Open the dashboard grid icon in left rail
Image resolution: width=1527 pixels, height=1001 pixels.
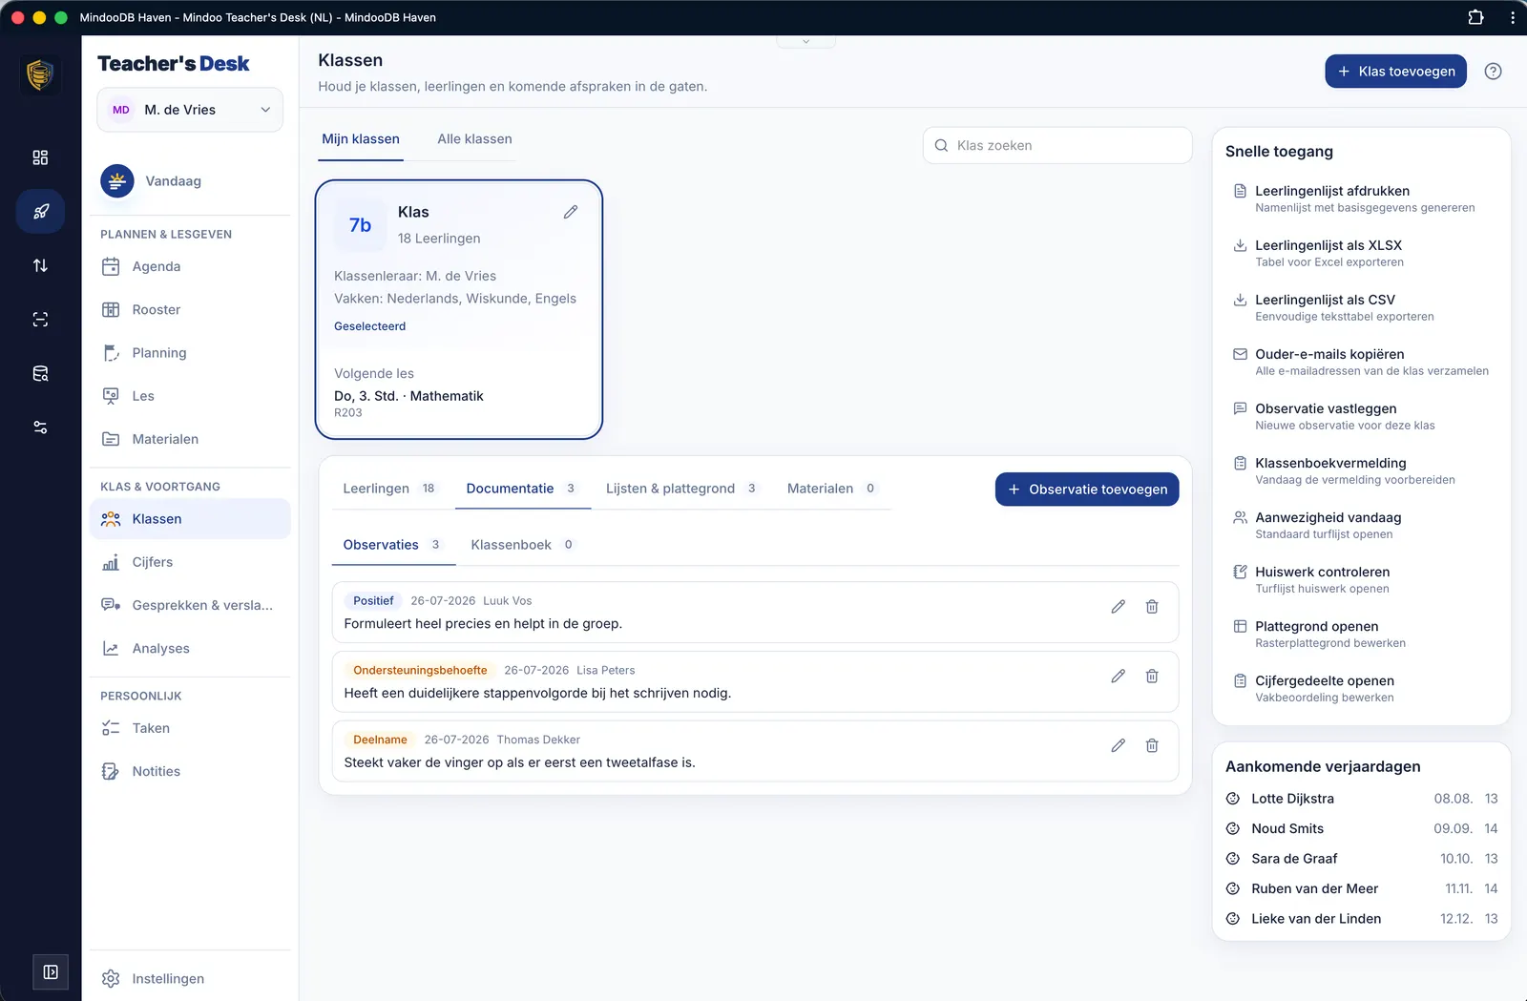click(x=40, y=157)
